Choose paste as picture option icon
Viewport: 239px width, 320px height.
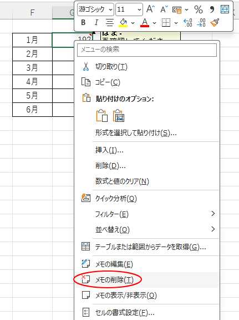coord(119,116)
